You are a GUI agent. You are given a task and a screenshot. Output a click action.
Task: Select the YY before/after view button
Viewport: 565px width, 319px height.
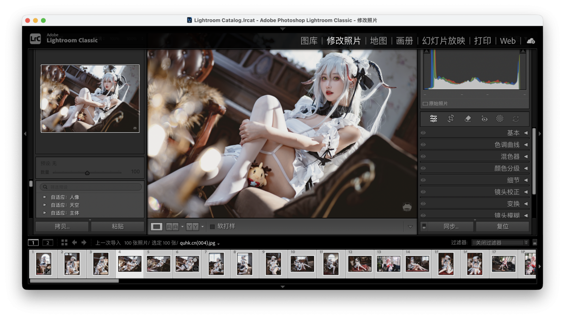tap(192, 227)
